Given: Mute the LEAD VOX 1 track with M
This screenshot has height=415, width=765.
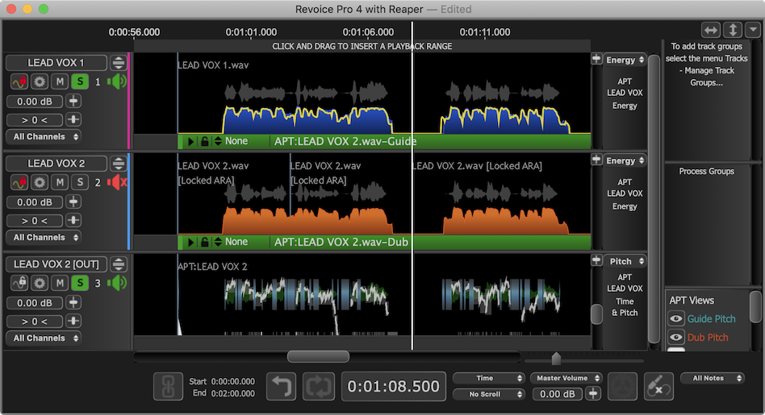Looking at the screenshot, I should click(x=60, y=81).
